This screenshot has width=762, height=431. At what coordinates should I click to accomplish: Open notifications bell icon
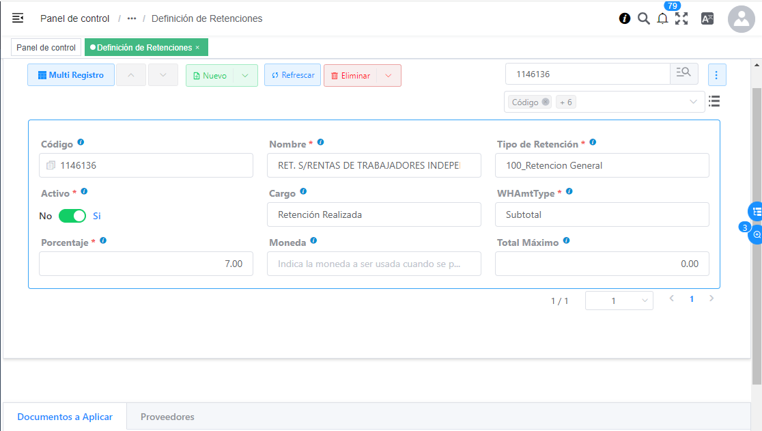(x=662, y=18)
